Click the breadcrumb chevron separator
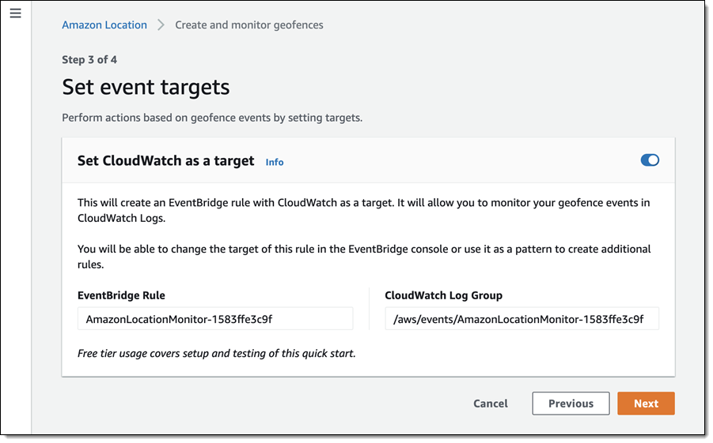This screenshot has height=443, width=713. pos(161,24)
